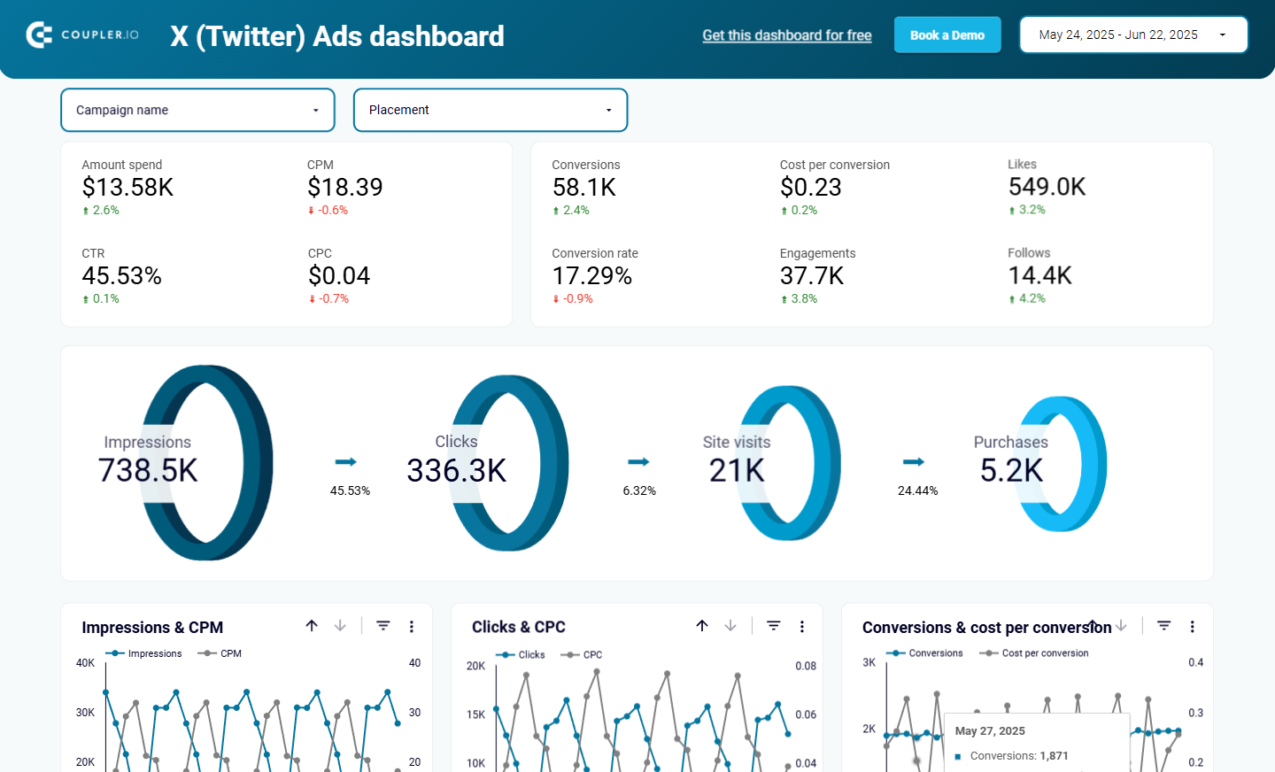Click drill up arrow in Impressions & CPM chart
The image size is (1275, 772).
(x=312, y=626)
